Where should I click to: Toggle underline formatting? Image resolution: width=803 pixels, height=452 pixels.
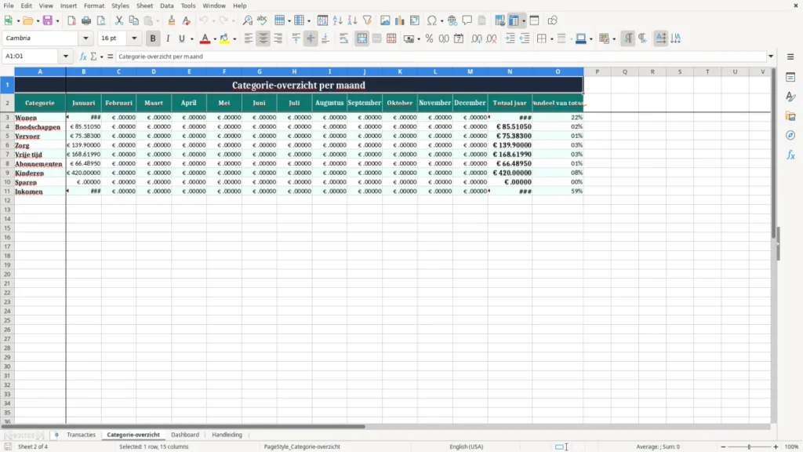(181, 38)
